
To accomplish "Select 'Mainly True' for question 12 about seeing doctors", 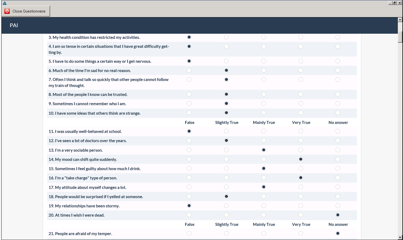I will click(263, 141).
